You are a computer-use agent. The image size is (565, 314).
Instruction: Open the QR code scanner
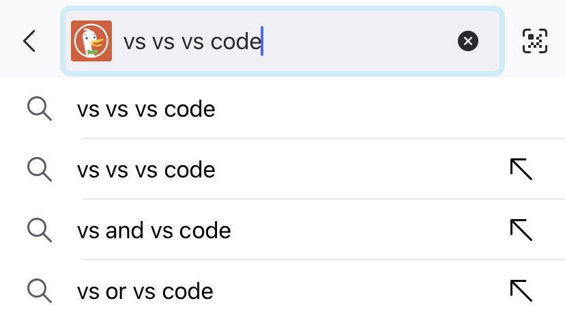click(x=536, y=42)
